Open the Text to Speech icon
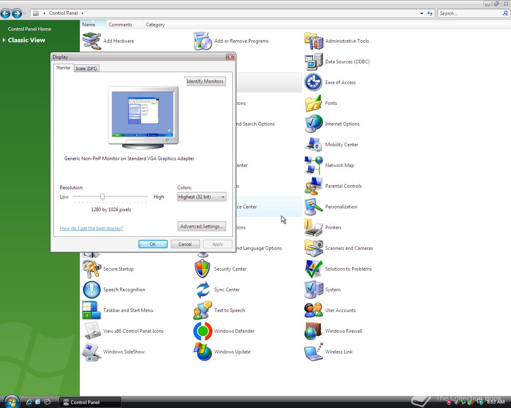Viewport: 511px width, 408px height. 202,310
